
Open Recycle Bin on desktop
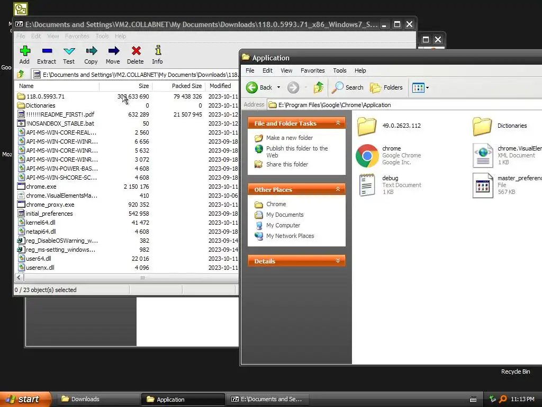pyautogui.click(x=516, y=371)
